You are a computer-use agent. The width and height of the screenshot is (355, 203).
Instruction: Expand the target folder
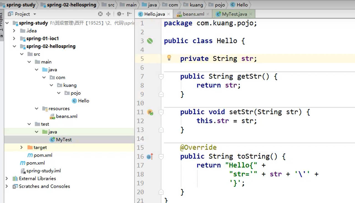point(22,147)
